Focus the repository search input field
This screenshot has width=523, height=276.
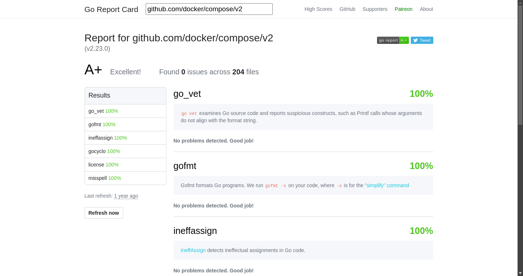(209, 9)
